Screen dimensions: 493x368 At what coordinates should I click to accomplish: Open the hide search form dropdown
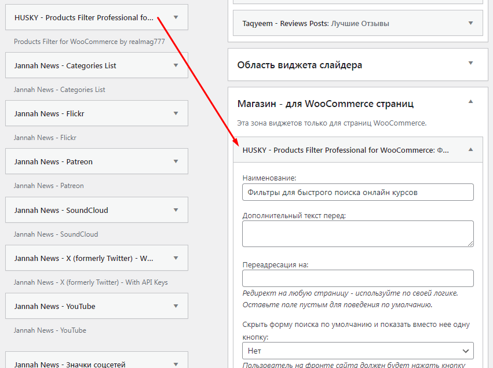pyautogui.click(x=357, y=351)
